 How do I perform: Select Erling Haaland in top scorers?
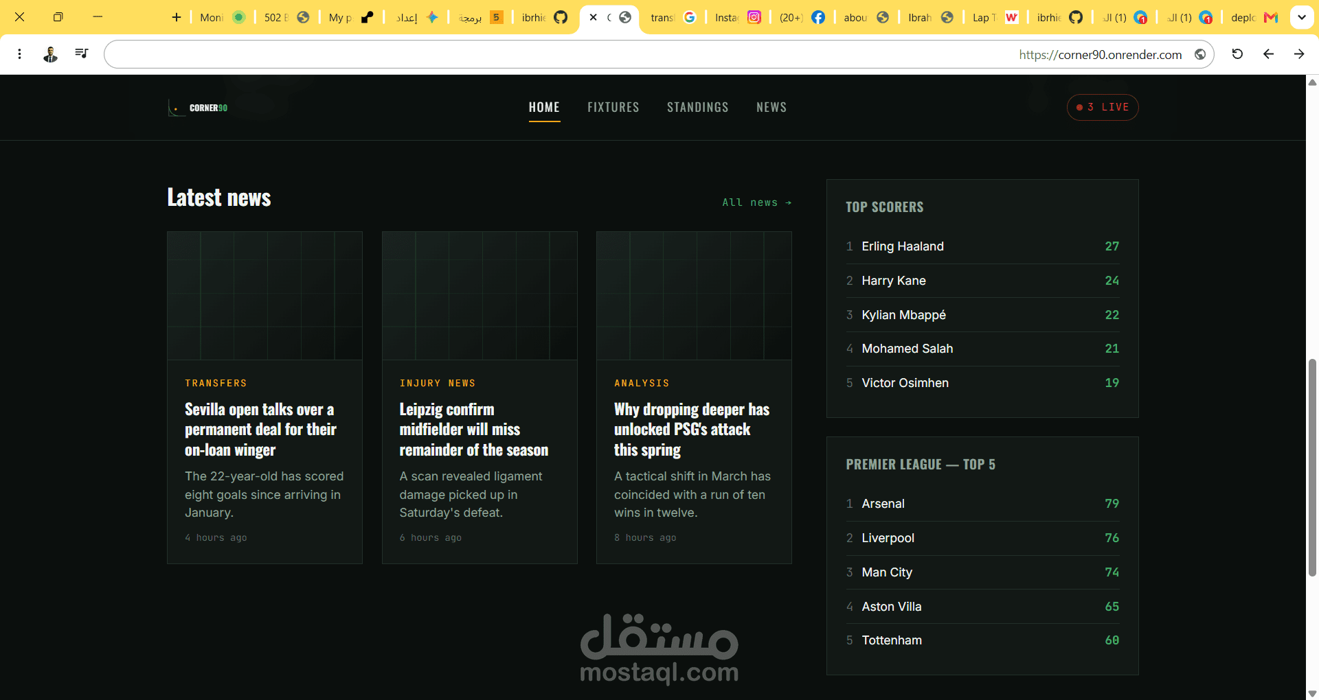point(982,246)
